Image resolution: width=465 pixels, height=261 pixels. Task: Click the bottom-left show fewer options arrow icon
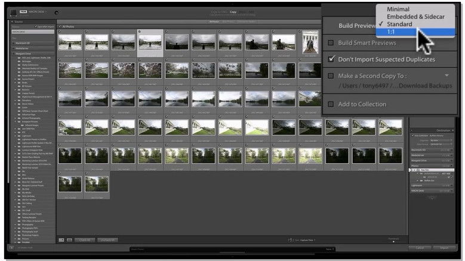pos(12,248)
